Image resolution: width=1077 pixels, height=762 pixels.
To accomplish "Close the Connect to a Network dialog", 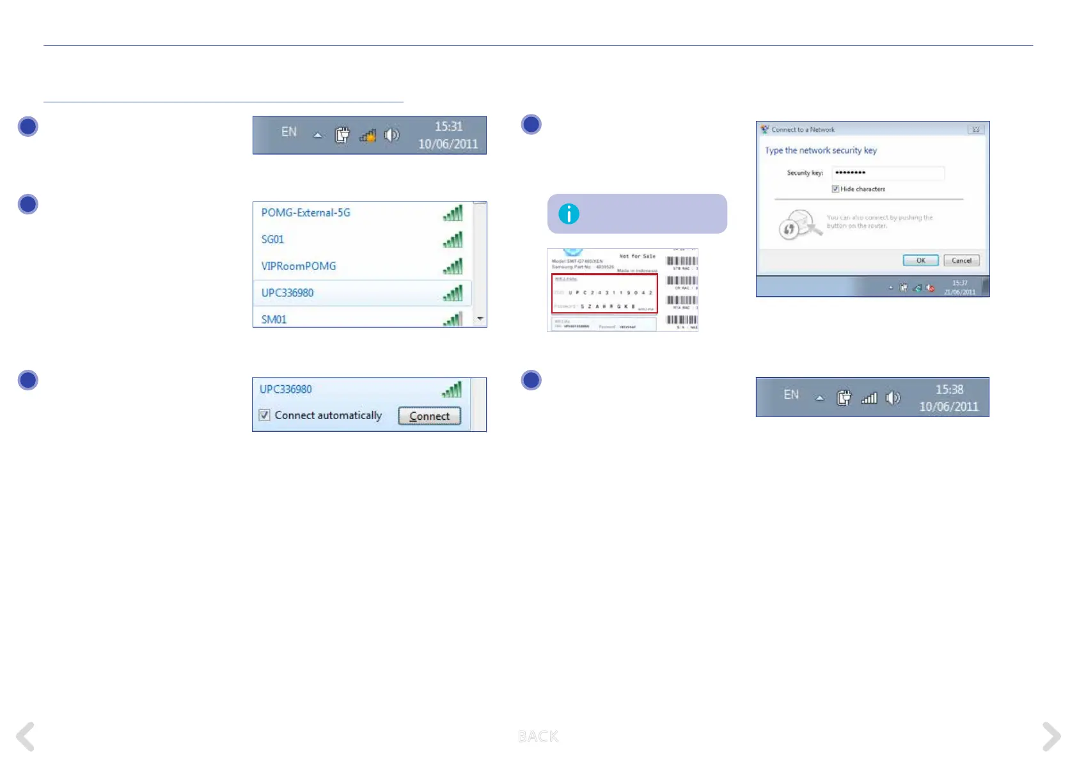I will click(975, 129).
